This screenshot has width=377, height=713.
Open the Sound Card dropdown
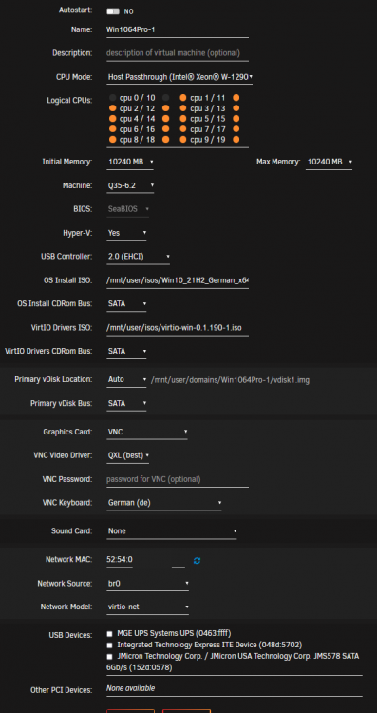click(x=172, y=531)
